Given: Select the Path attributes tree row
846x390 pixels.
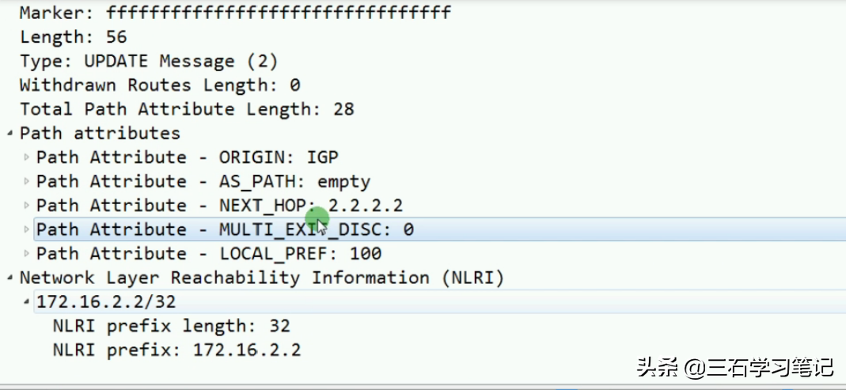Looking at the screenshot, I should 100,133.
